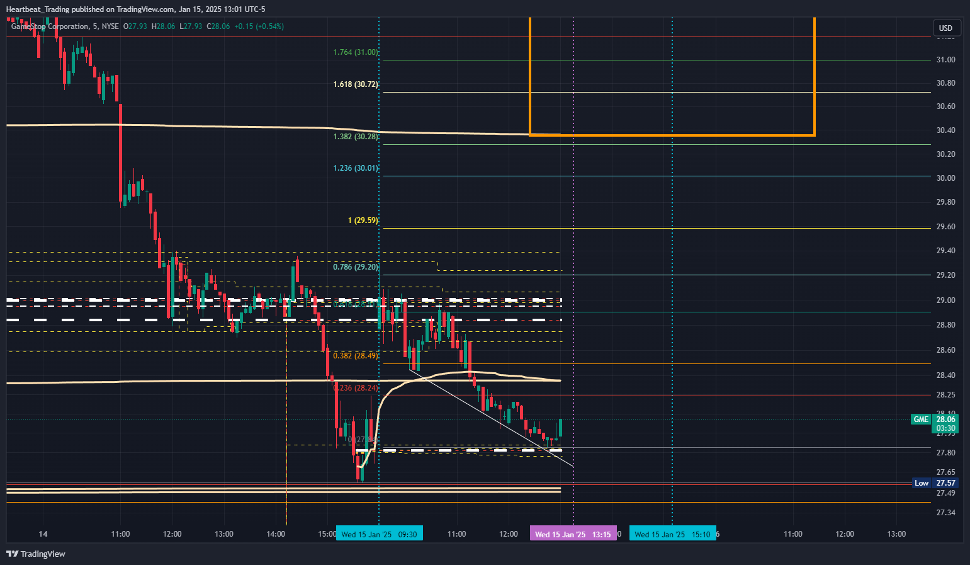Image resolution: width=970 pixels, height=565 pixels.
Task: Select the purple 13:15 time marker
Action: coord(573,534)
